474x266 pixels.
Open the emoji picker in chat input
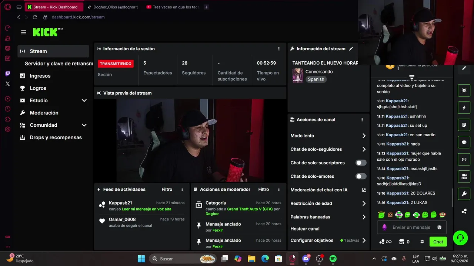(x=439, y=228)
